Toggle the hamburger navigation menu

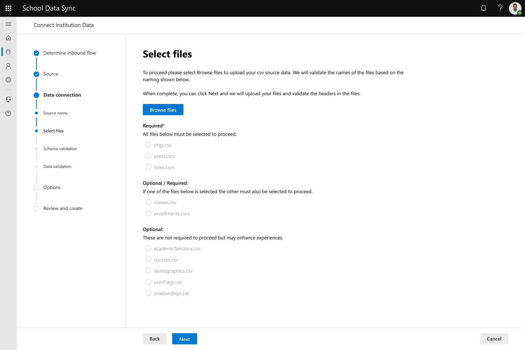tap(8, 24)
